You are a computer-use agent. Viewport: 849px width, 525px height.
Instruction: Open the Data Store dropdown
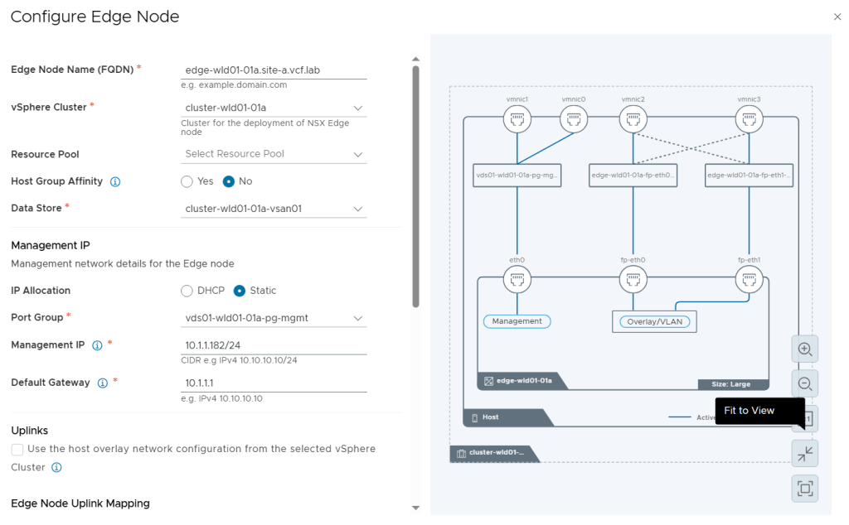(x=274, y=209)
